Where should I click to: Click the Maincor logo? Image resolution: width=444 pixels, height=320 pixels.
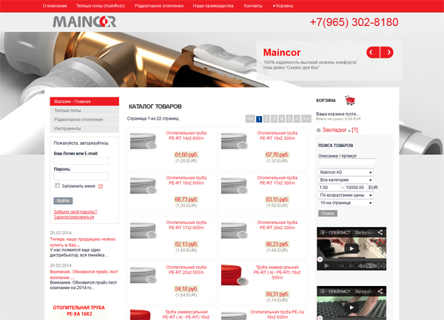[x=84, y=21]
